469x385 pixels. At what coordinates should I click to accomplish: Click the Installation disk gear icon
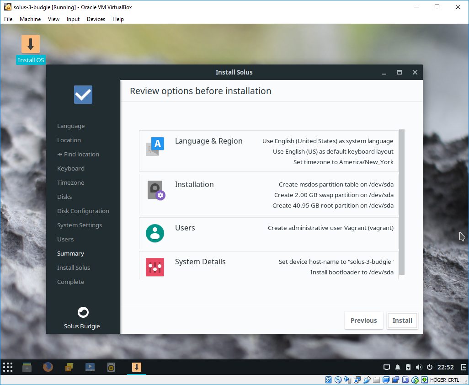tap(156, 190)
